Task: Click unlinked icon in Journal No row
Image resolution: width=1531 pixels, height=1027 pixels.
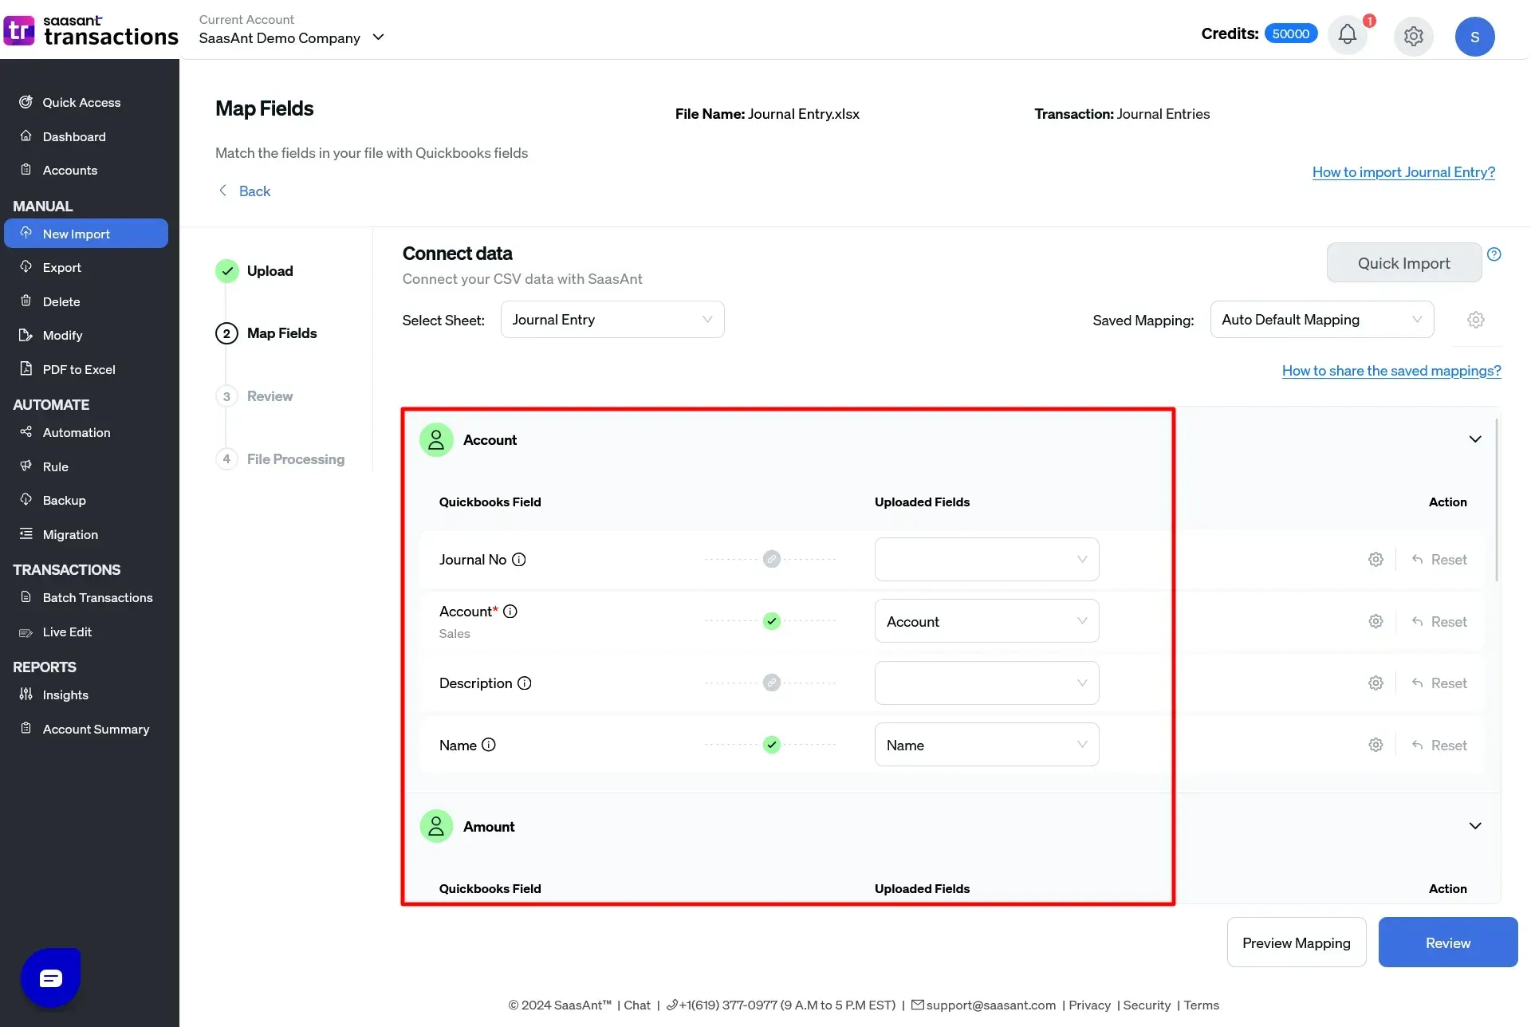Action: (771, 559)
